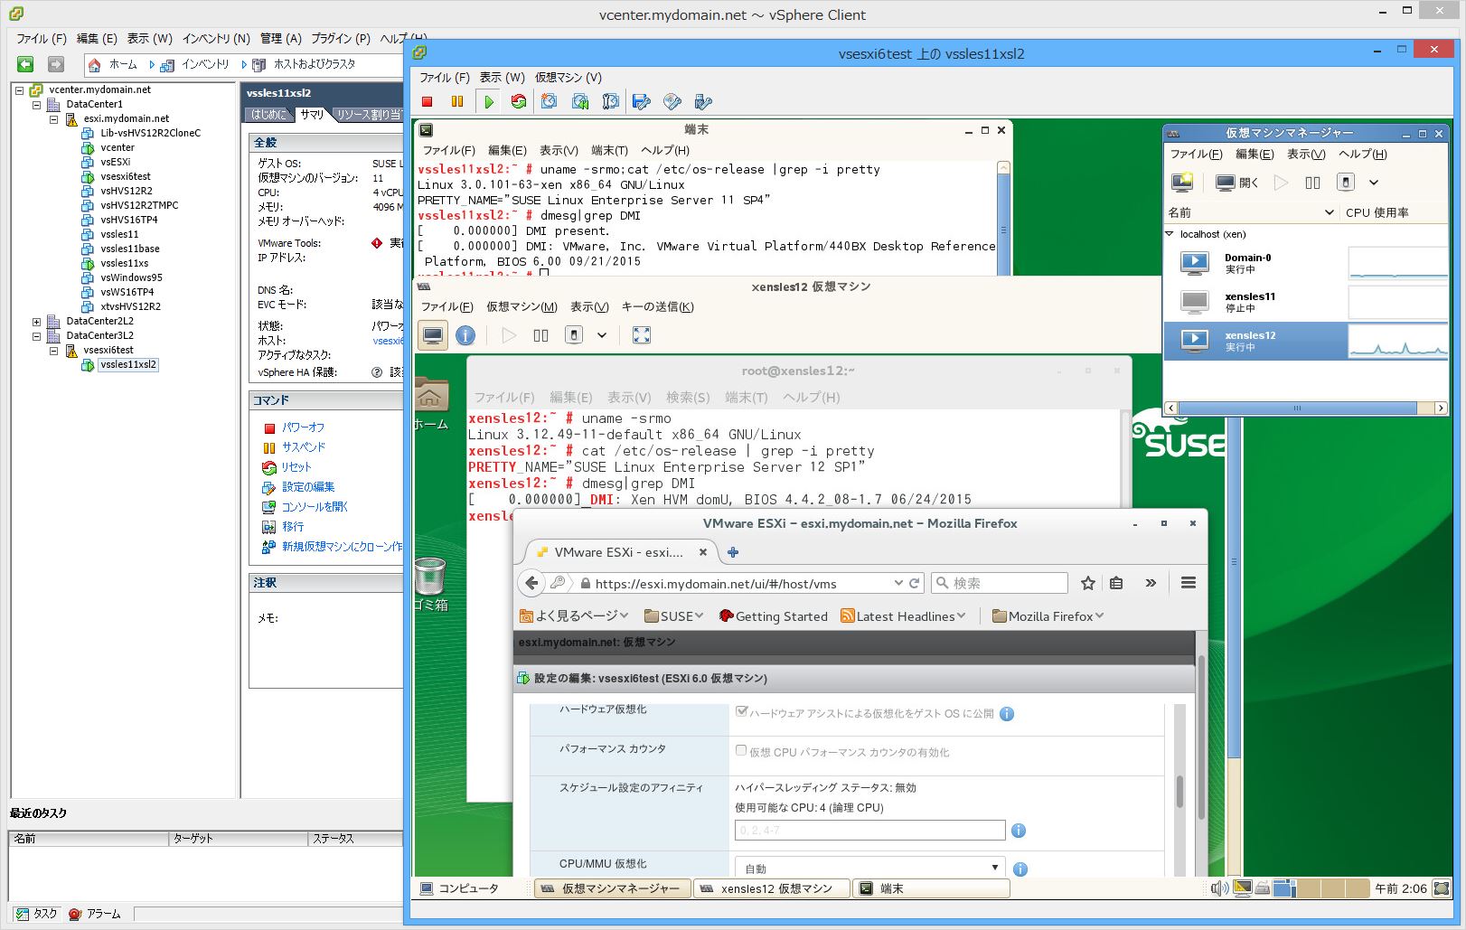Click the Getting Started bookmark in Firefox

(773, 616)
